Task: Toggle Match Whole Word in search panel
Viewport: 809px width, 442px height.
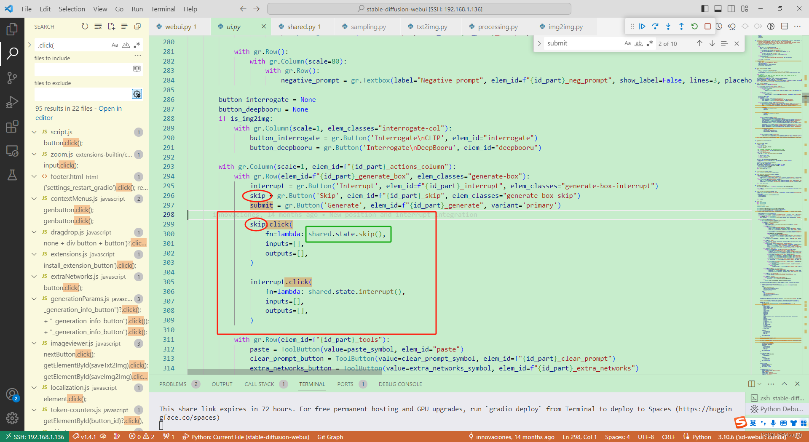Action: click(x=126, y=45)
